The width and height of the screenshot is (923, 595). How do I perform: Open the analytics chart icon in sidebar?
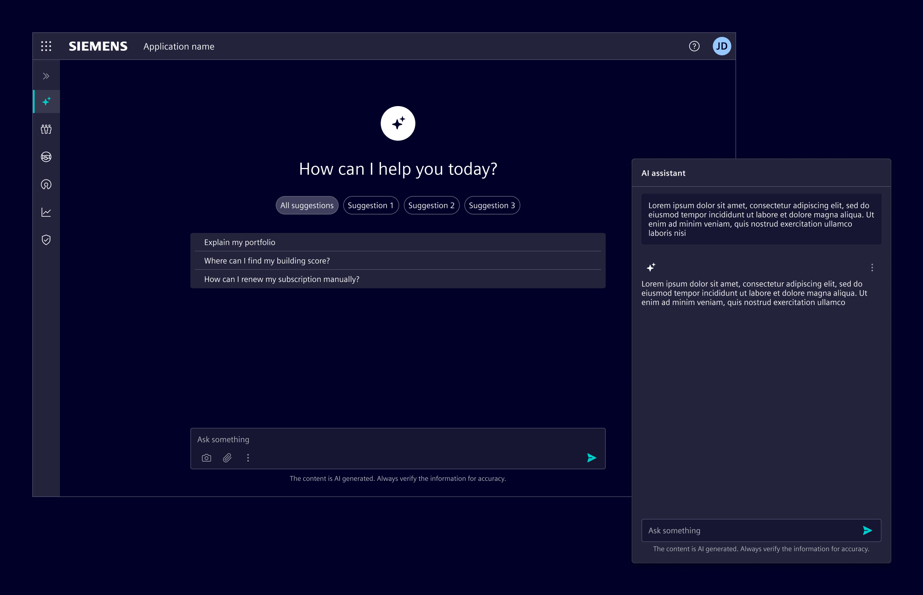tap(46, 212)
